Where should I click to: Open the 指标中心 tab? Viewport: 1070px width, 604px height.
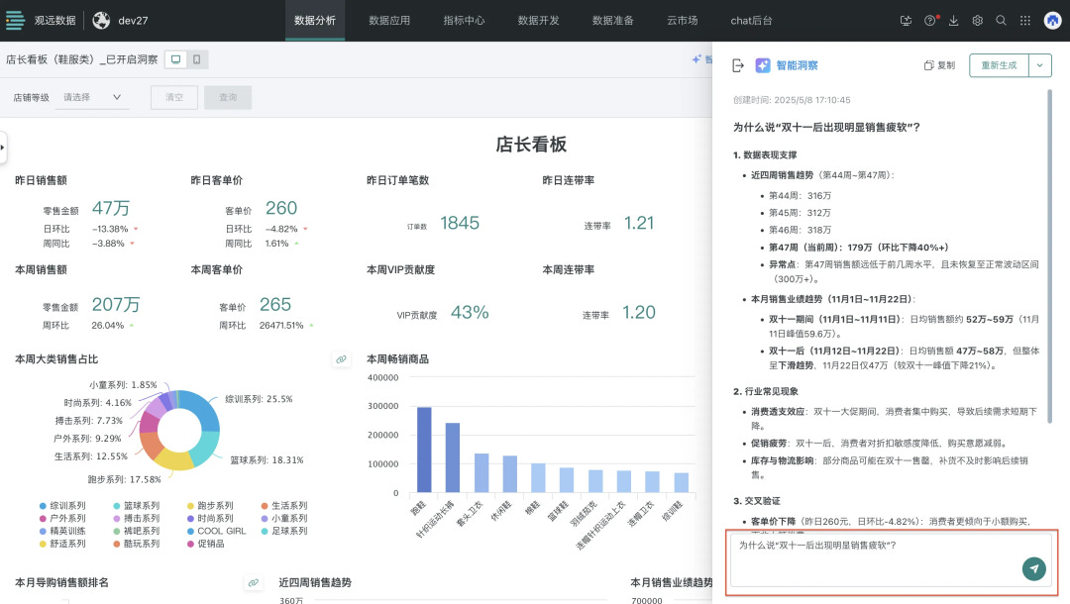[x=464, y=21]
